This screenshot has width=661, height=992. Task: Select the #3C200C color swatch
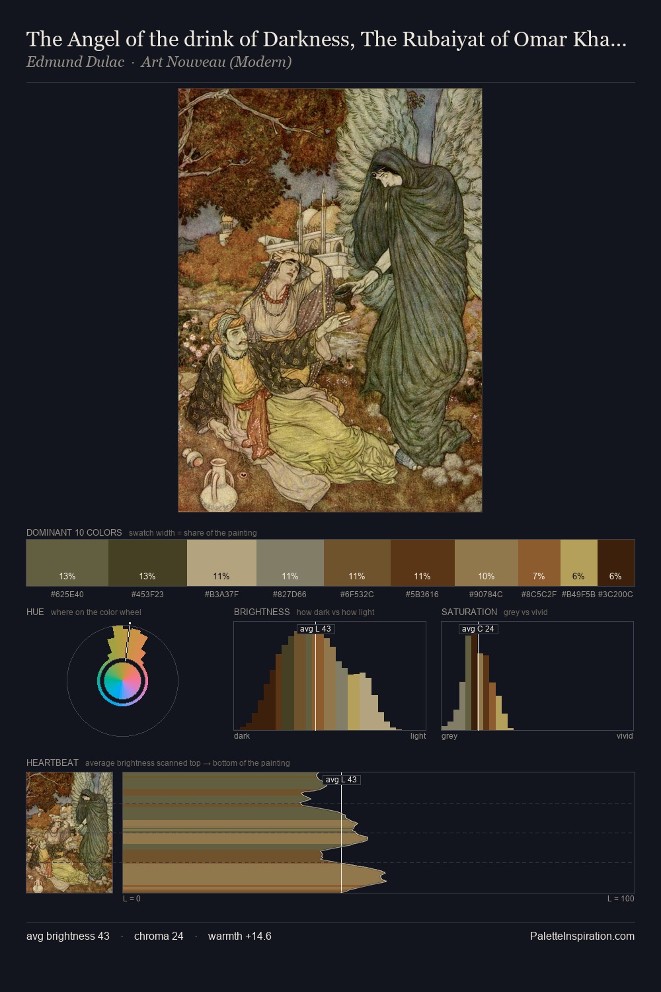tap(616, 563)
